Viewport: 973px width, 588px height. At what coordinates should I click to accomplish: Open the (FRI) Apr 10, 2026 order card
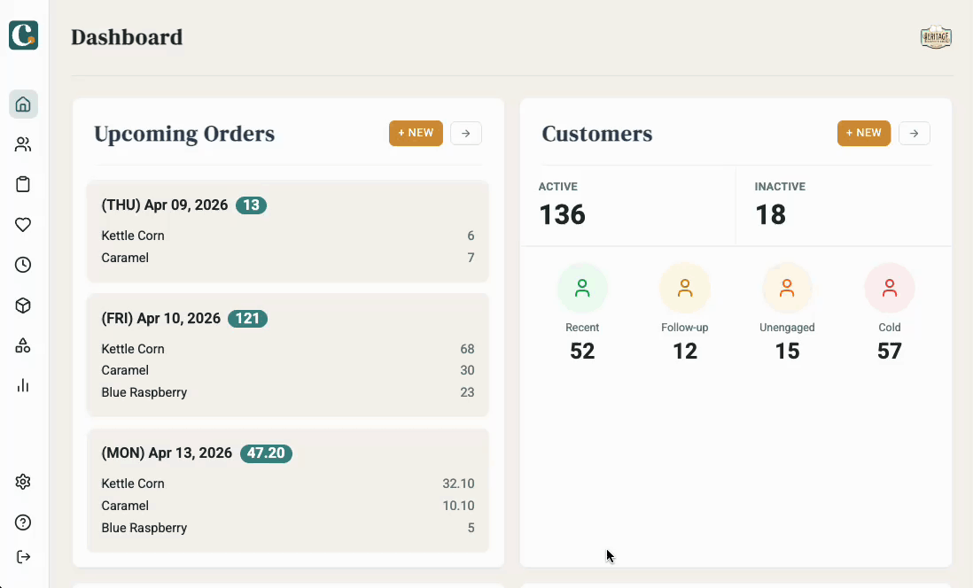click(288, 354)
